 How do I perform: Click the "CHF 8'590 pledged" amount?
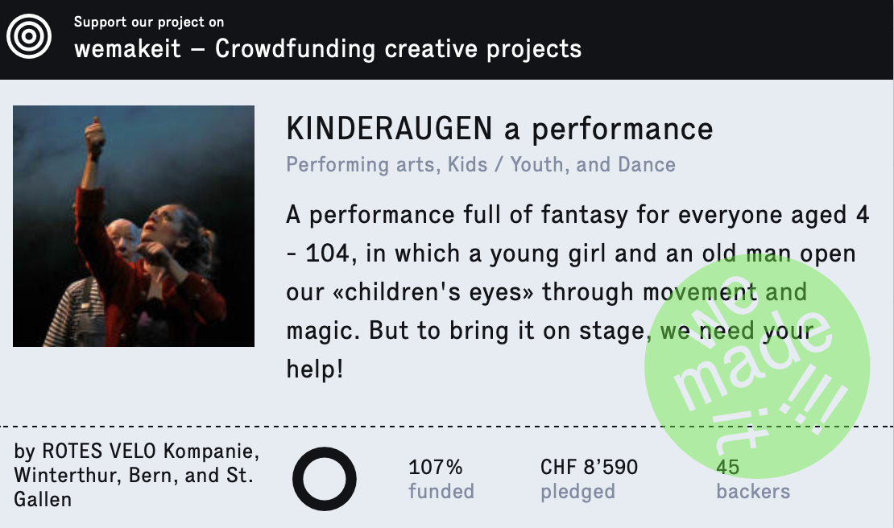589,479
